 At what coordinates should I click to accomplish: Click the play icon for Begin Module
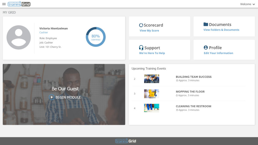click(x=52, y=97)
